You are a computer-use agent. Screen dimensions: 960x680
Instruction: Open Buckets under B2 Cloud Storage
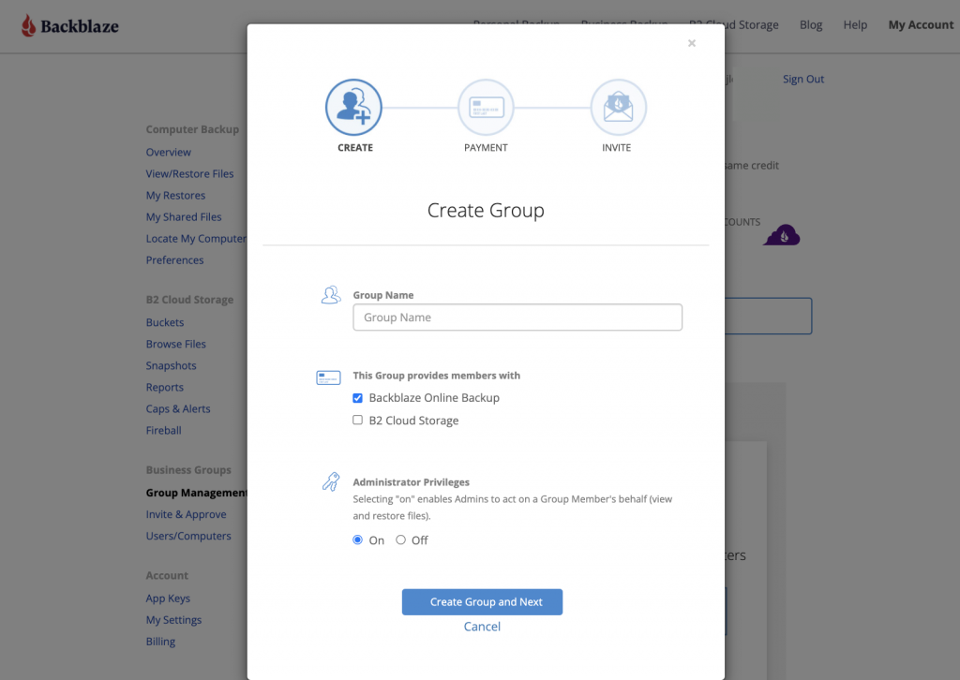(x=165, y=323)
